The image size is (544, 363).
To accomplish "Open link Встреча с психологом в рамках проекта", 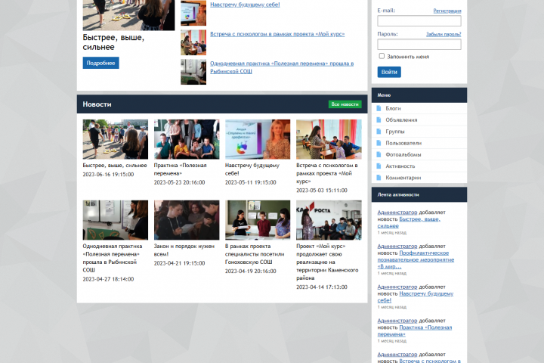I will [277, 34].
